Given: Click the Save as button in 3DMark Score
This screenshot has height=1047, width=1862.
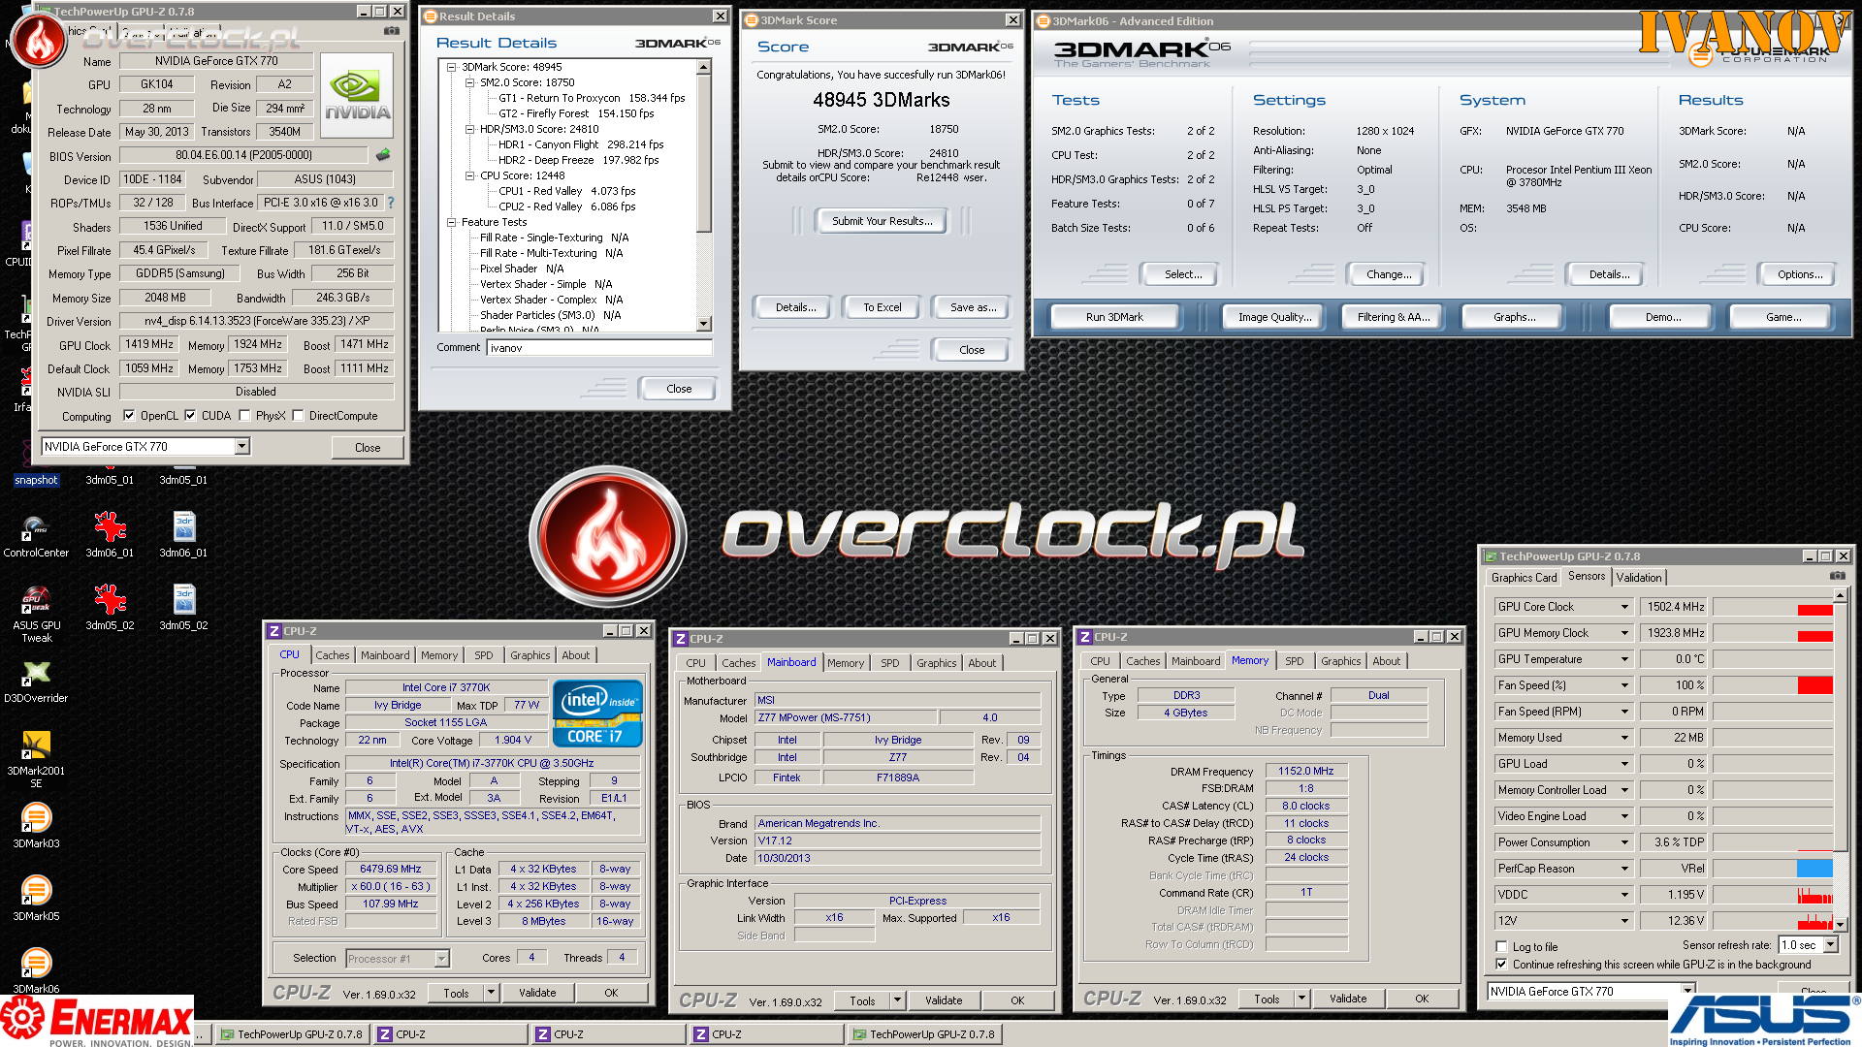Looking at the screenshot, I should [x=973, y=307].
